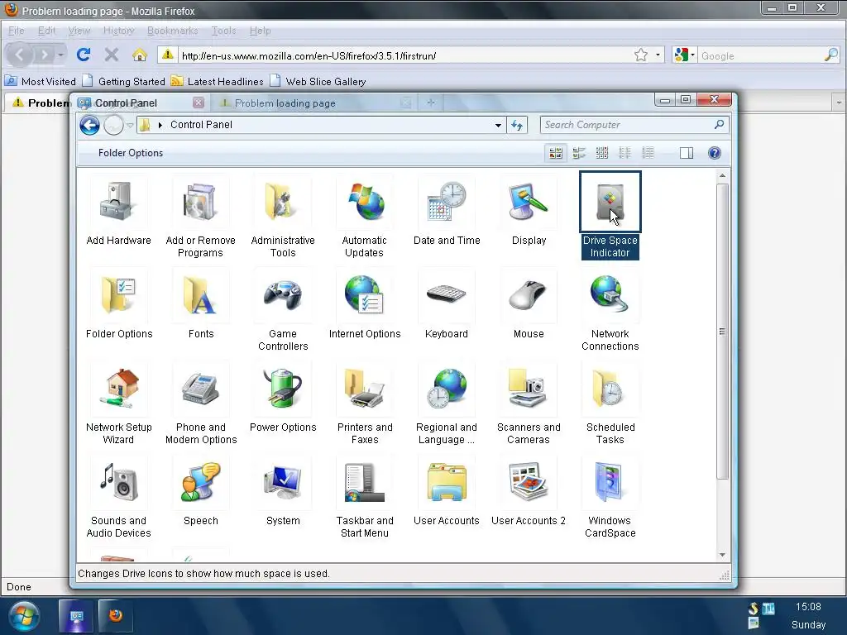This screenshot has width=847, height=635.
Task: Switch to the third view mode icon
Action: click(602, 153)
